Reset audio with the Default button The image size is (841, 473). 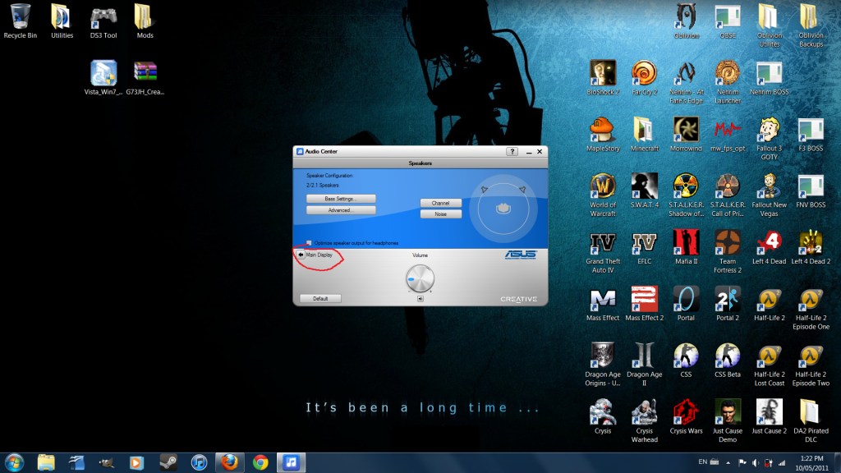[x=320, y=299]
